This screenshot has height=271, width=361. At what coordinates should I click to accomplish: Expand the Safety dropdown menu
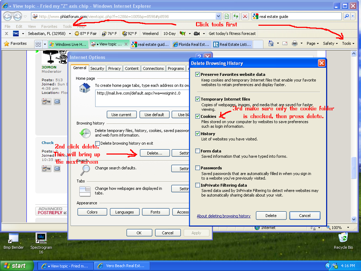[x=330, y=43]
